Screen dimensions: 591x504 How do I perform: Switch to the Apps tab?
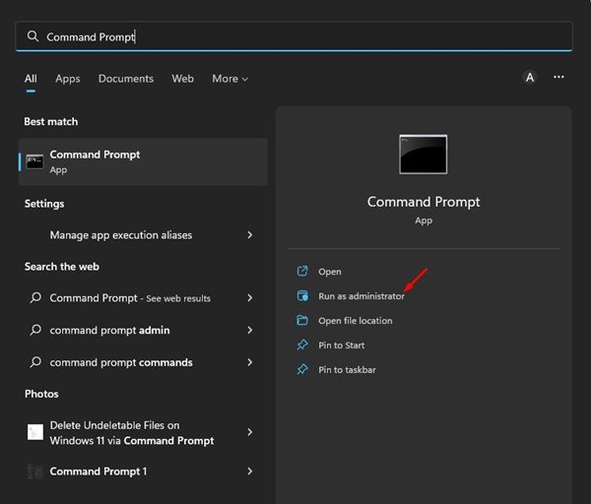click(x=67, y=79)
